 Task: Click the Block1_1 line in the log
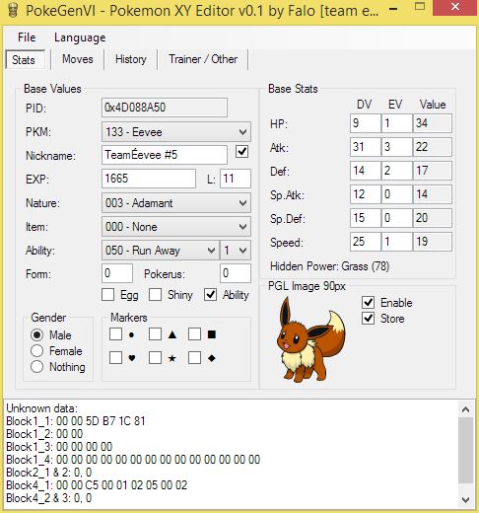(x=76, y=421)
